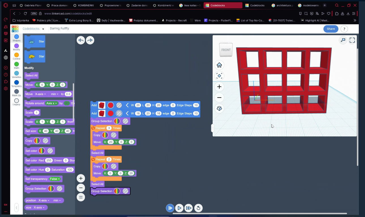The height and width of the screenshot is (217, 365).
Task: Zoom in on the 3D viewer with the plus icon
Action: [219, 87]
